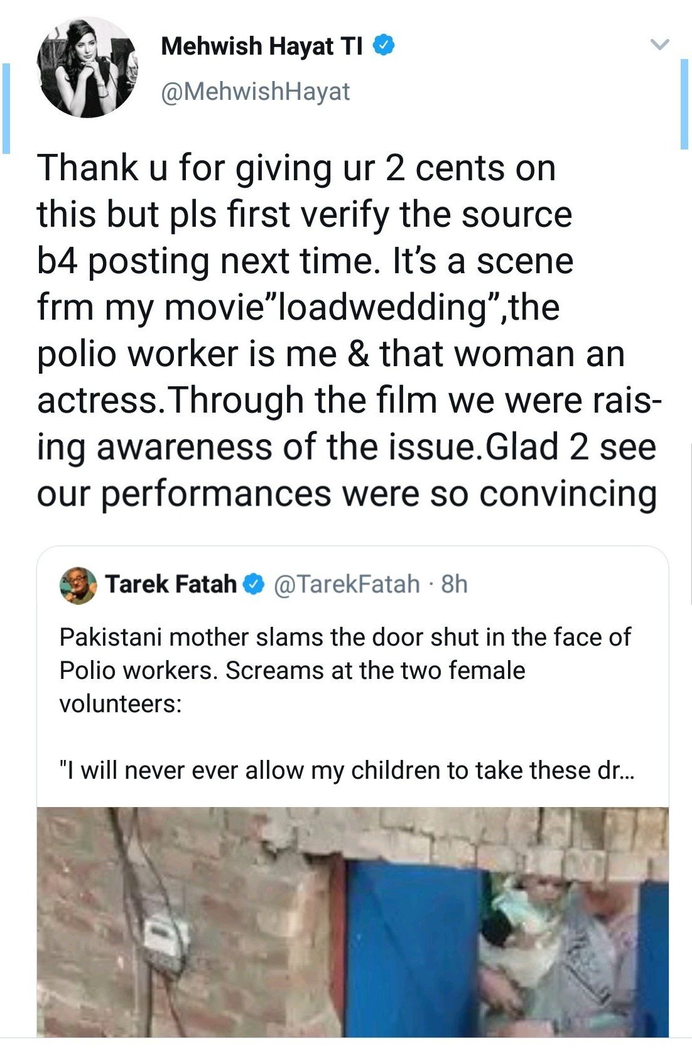Click the 8h timestamp on quoted tweet
The width and height of the screenshot is (692, 1052).
[455, 584]
